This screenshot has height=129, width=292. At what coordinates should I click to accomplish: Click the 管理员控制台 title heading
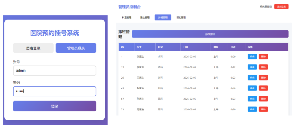tap(129, 7)
